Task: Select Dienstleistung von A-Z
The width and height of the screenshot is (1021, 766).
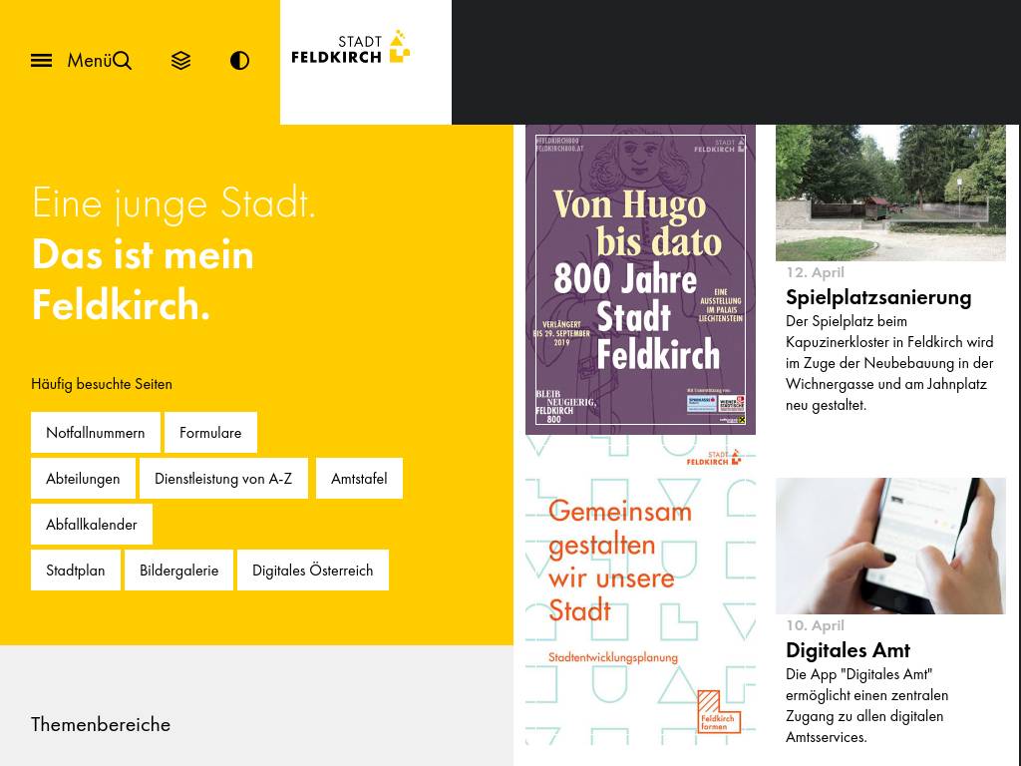Action: 223,479
